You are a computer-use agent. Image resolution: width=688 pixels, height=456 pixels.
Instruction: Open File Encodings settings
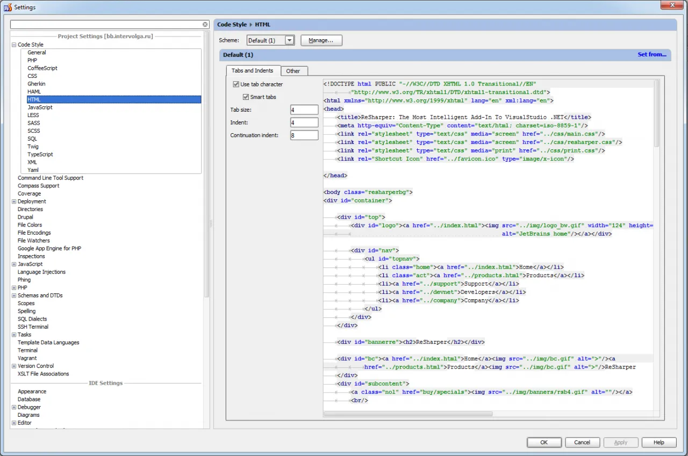[x=34, y=233]
